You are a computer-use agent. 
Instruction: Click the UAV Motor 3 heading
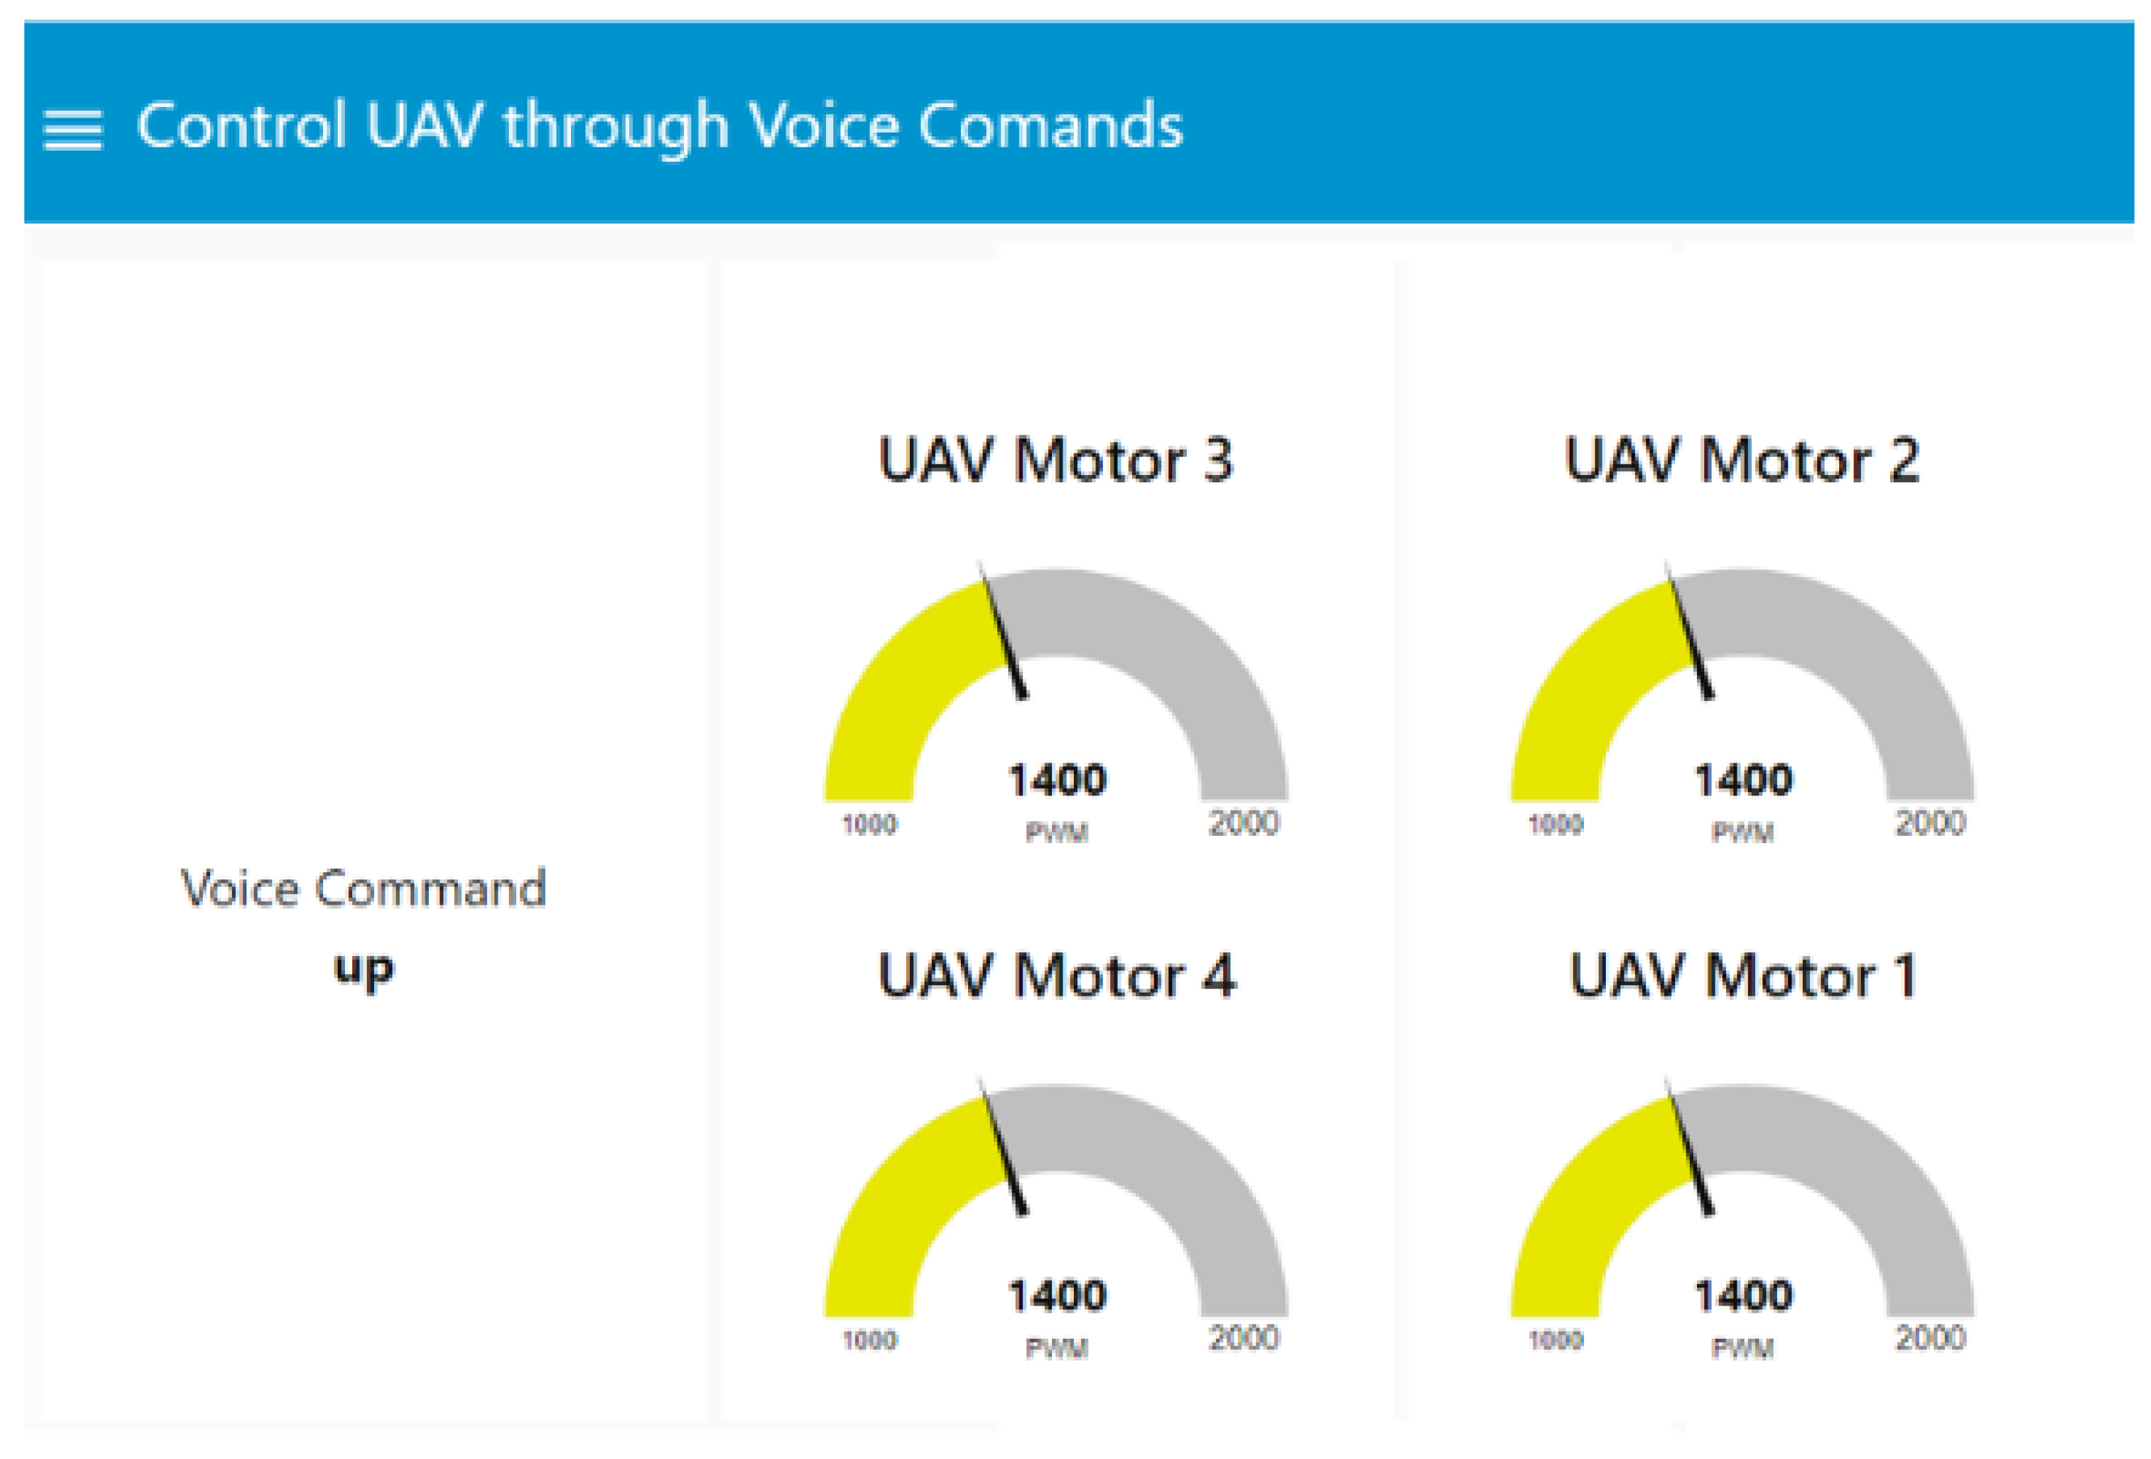click(1055, 460)
